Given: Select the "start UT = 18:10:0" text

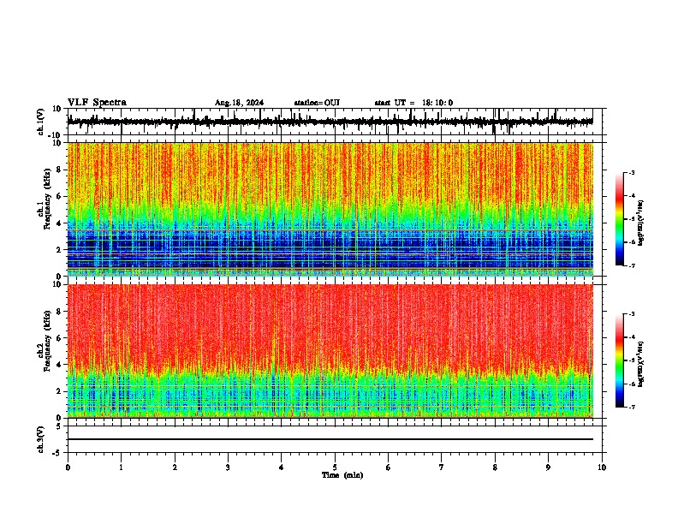Looking at the screenshot, I should pyautogui.click(x=413, y=103).
